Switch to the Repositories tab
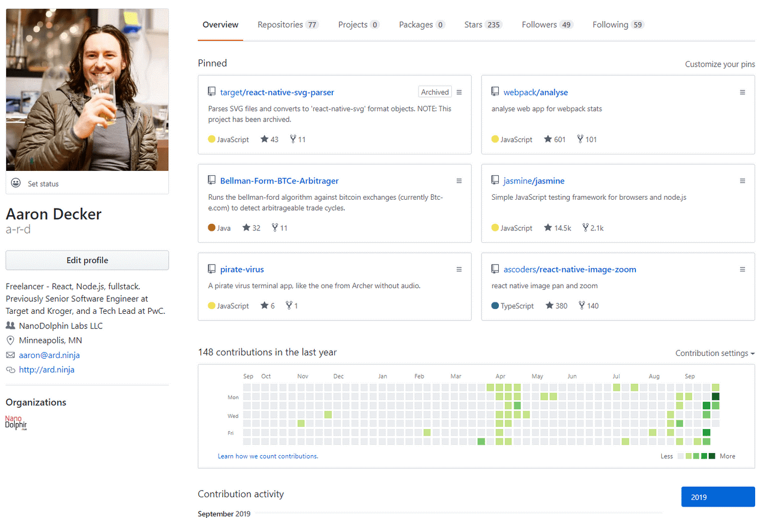Image resolution: width=765 pixels, height=518 pixels. click(x=280, y=25)
